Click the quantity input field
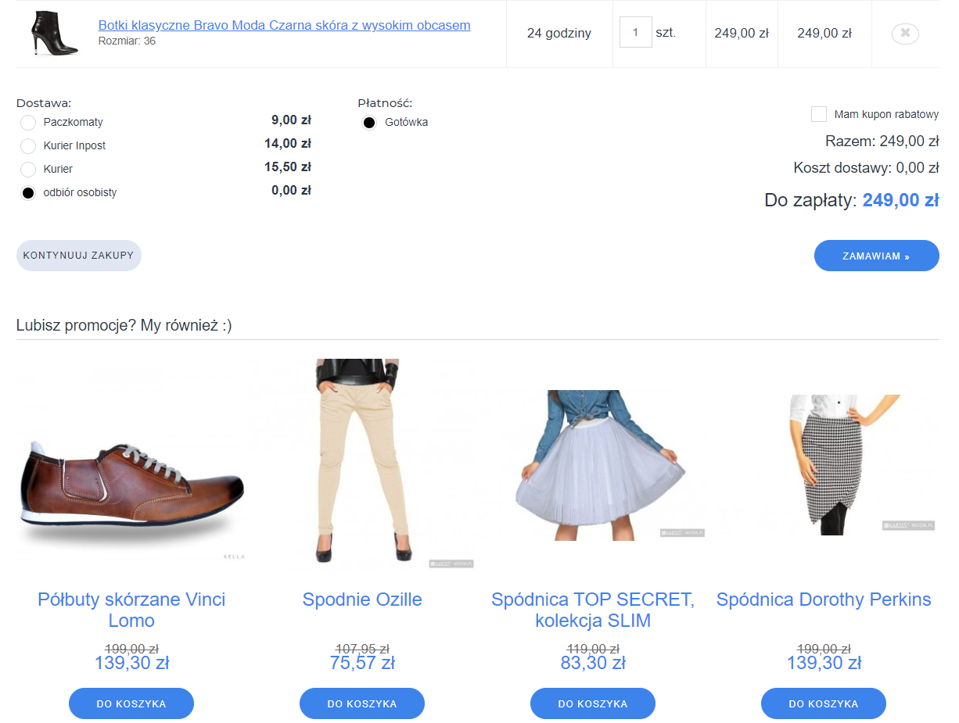Viewport: 959px width, 723px height. [x=635, y=33]
